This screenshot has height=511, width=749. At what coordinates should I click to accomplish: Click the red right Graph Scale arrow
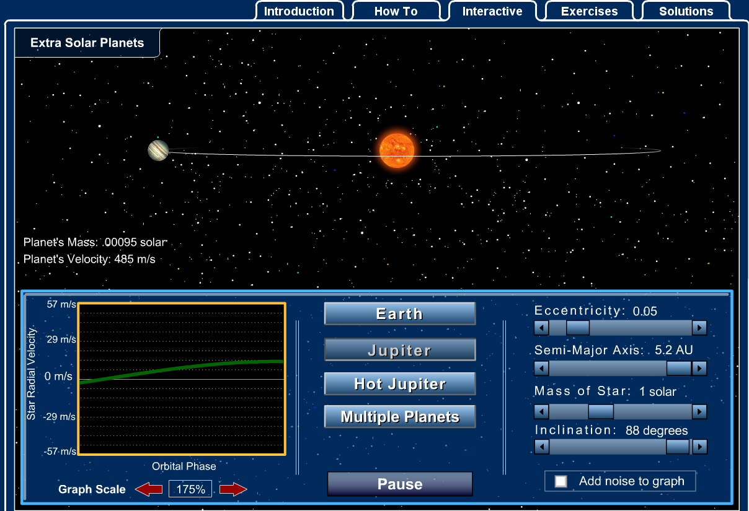[233, 489]
